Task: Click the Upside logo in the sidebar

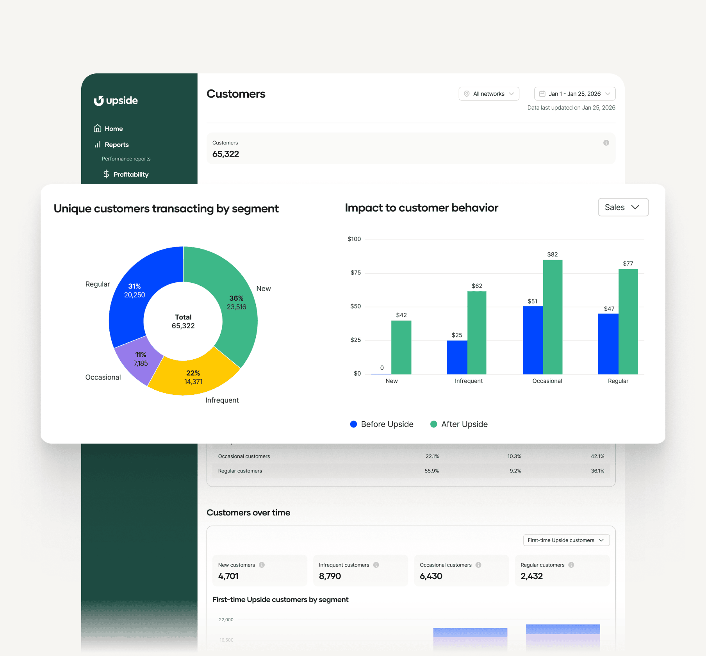Action: click(x=115, y=100)
